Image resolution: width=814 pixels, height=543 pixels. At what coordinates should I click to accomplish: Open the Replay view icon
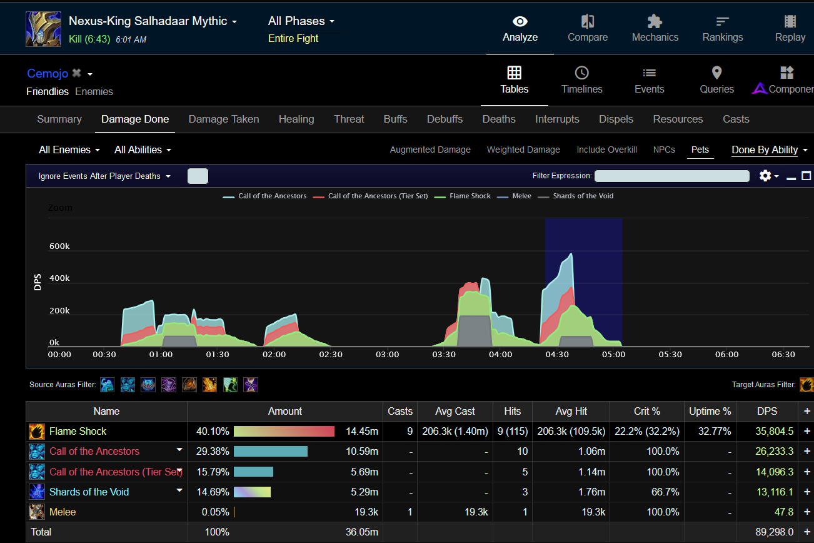click(x=790, y=22)
